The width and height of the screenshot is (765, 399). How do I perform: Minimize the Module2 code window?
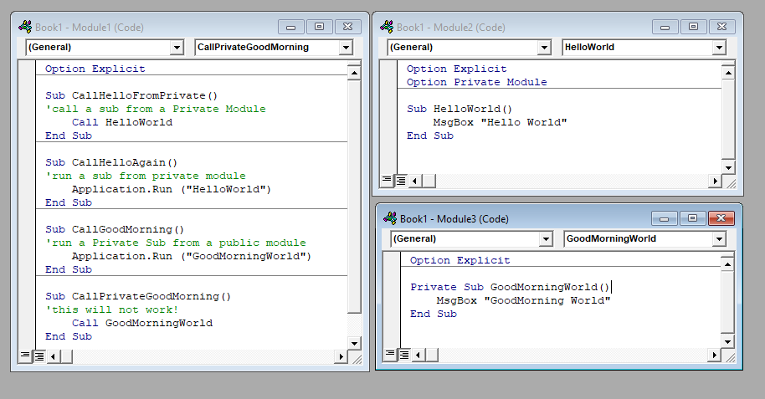(667, 27)
